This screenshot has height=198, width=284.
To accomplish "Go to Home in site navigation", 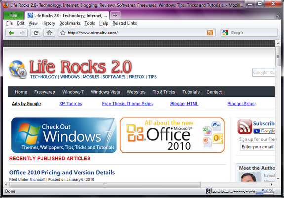I will coord(21,92).
